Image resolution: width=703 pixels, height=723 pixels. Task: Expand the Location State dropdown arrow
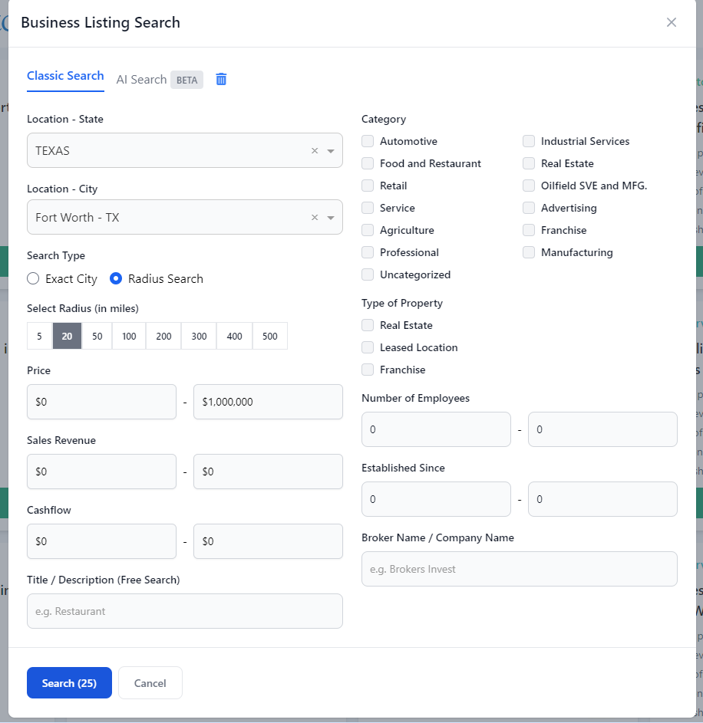pos(331,151)
